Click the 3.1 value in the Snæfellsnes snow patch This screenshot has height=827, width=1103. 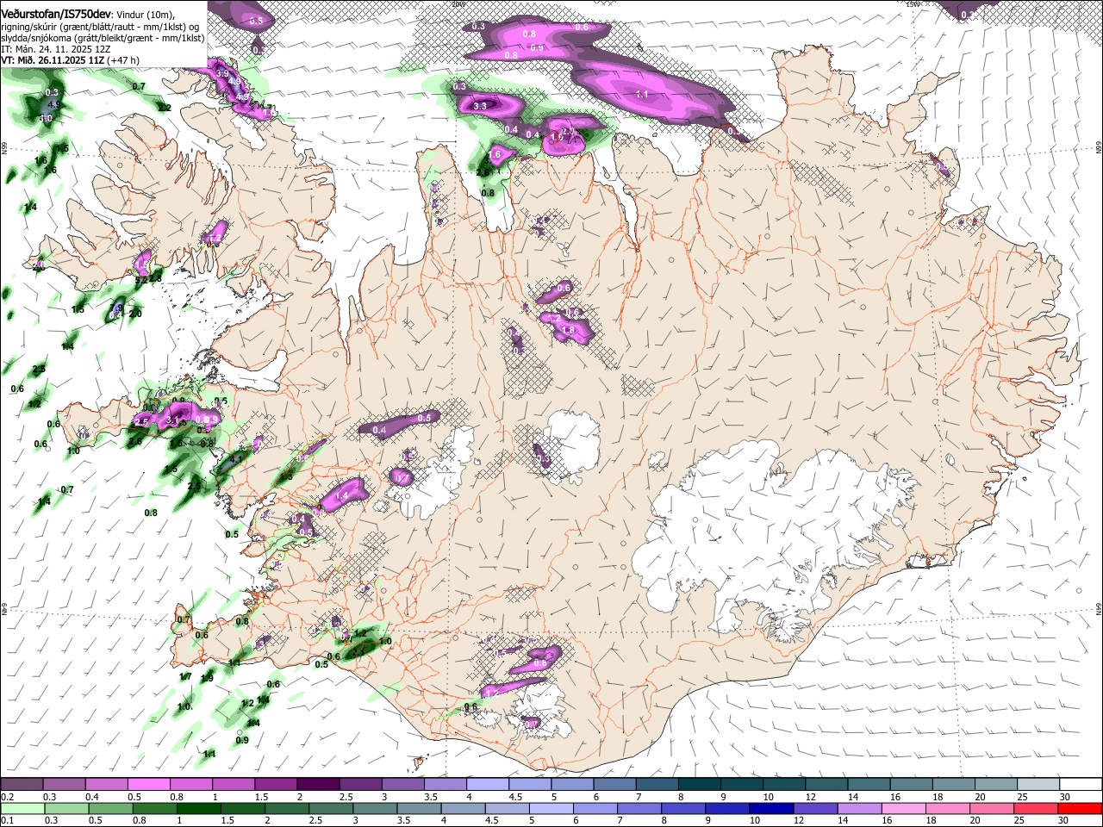click(173, 420)
